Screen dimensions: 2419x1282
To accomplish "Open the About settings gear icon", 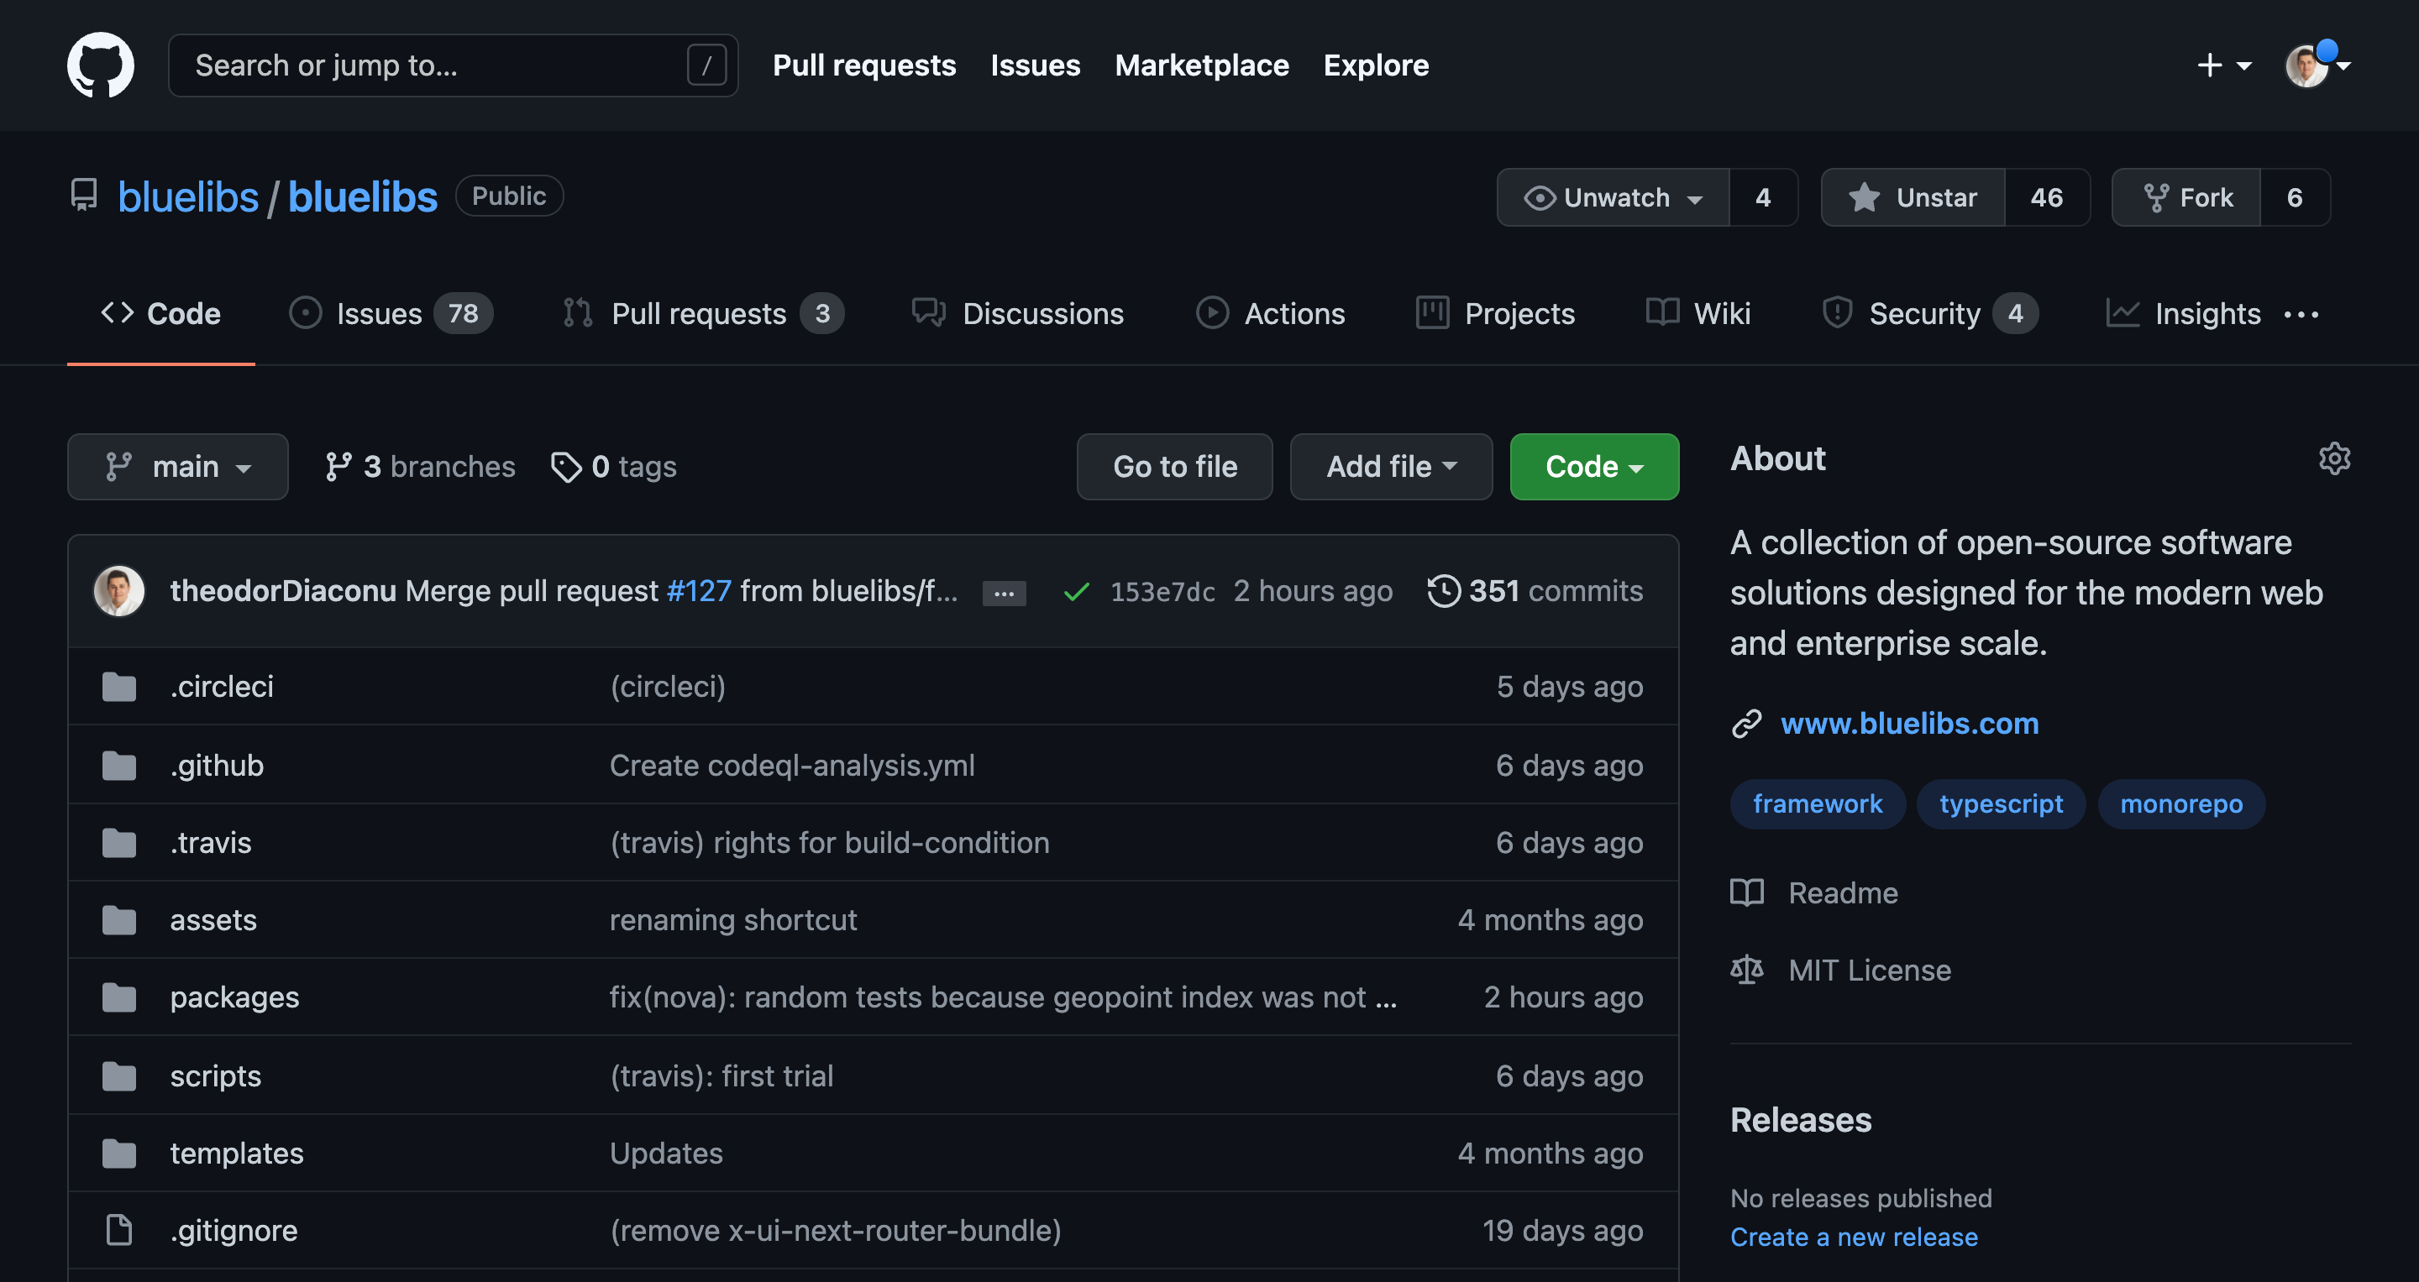I will point(2333,459).
